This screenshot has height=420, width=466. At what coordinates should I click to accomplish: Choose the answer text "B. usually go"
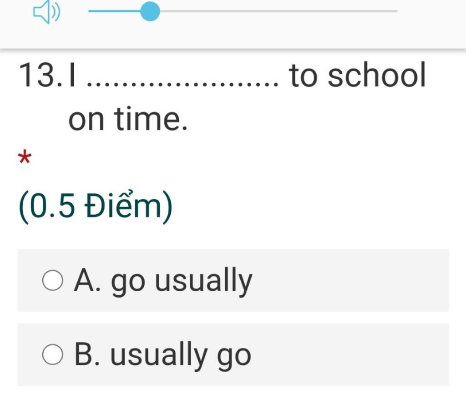click(x=162, y=355)
